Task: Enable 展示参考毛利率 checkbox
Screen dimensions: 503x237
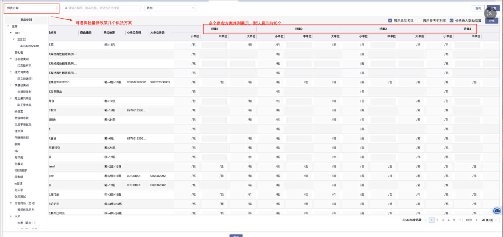Action: click(419, 21)
